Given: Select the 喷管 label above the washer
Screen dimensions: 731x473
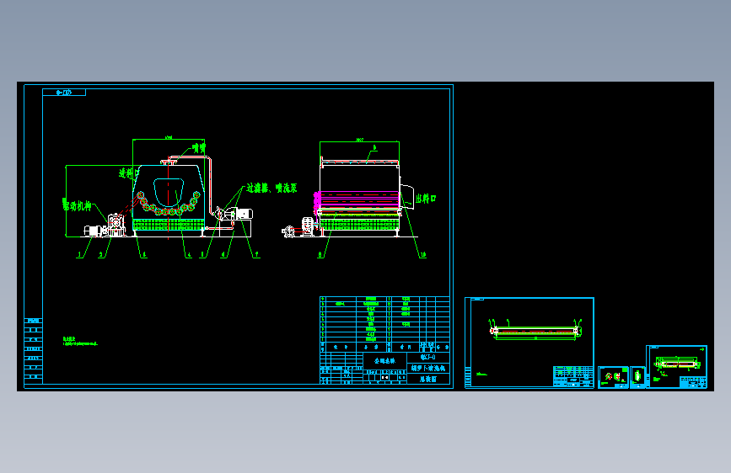Looking at the screenshot, I should click(199, 148).
